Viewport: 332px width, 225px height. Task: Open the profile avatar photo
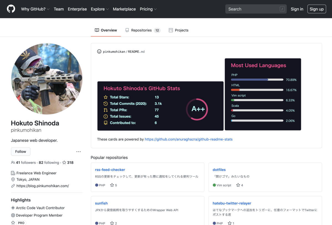pyautogui.click(x=47, y=79)
